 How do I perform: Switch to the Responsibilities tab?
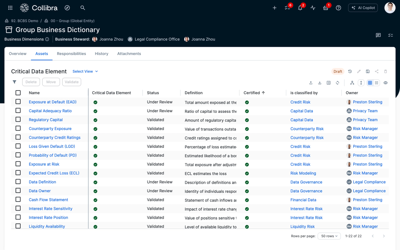tap(71, 54)
